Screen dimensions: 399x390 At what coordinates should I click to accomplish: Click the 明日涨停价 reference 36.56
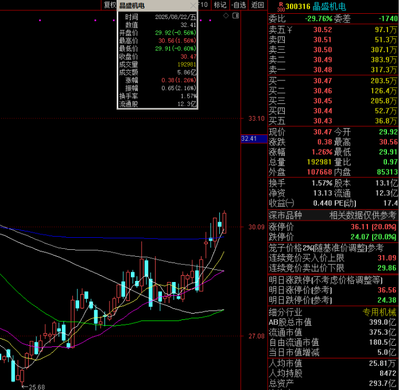point(387,290)
